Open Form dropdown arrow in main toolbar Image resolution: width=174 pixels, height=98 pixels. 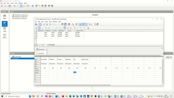coord(30,6)
